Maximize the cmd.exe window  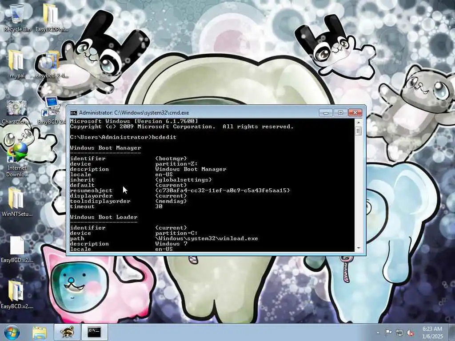coord(340,112)
